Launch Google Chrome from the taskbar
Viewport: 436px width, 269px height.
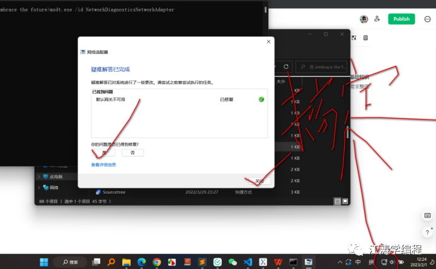pyautogui.click(x=157, y=262)
